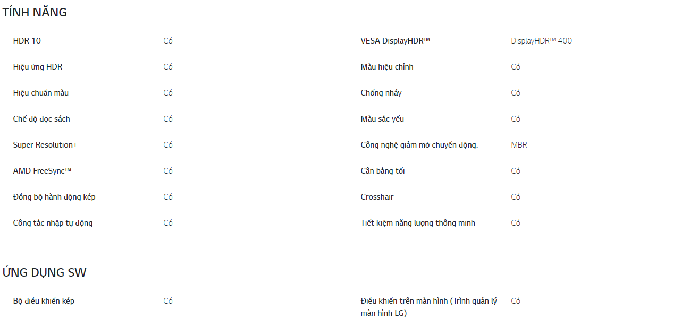Click the Chống nháy label
690x327 pixels.
(381, 93)
